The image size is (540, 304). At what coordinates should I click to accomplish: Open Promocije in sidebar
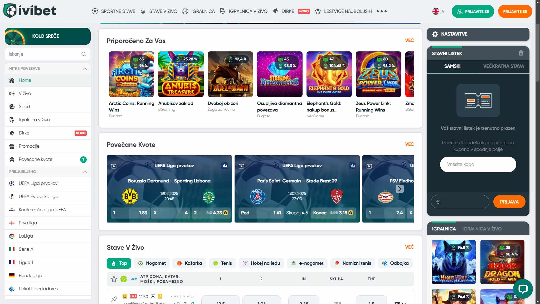click(48, 146)
